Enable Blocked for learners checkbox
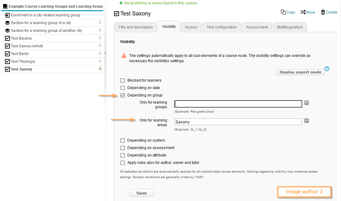The image size is (341, 201). [123, 80]
